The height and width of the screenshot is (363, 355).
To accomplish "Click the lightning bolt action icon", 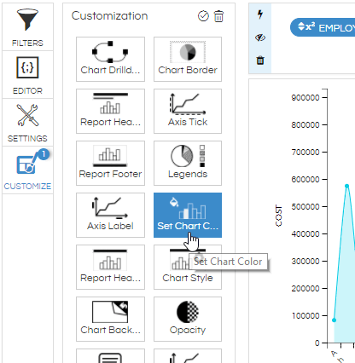I will 260,14.
